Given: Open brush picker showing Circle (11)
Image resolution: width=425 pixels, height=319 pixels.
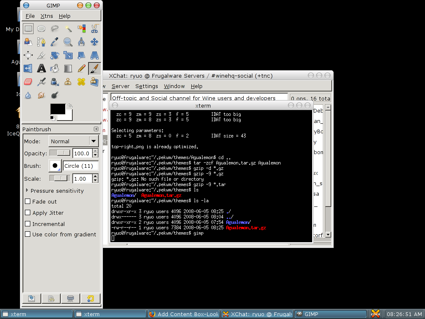Looking at the screenshot, I should 55,165.
